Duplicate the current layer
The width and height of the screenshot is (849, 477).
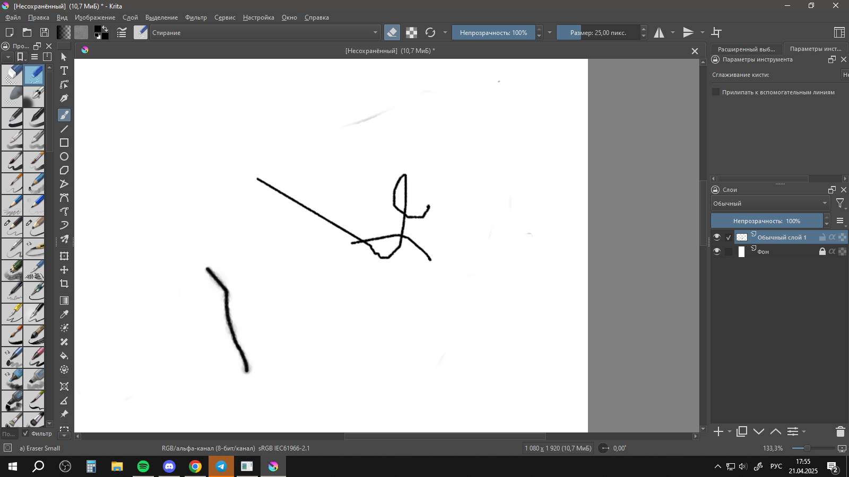pos(742,431)
